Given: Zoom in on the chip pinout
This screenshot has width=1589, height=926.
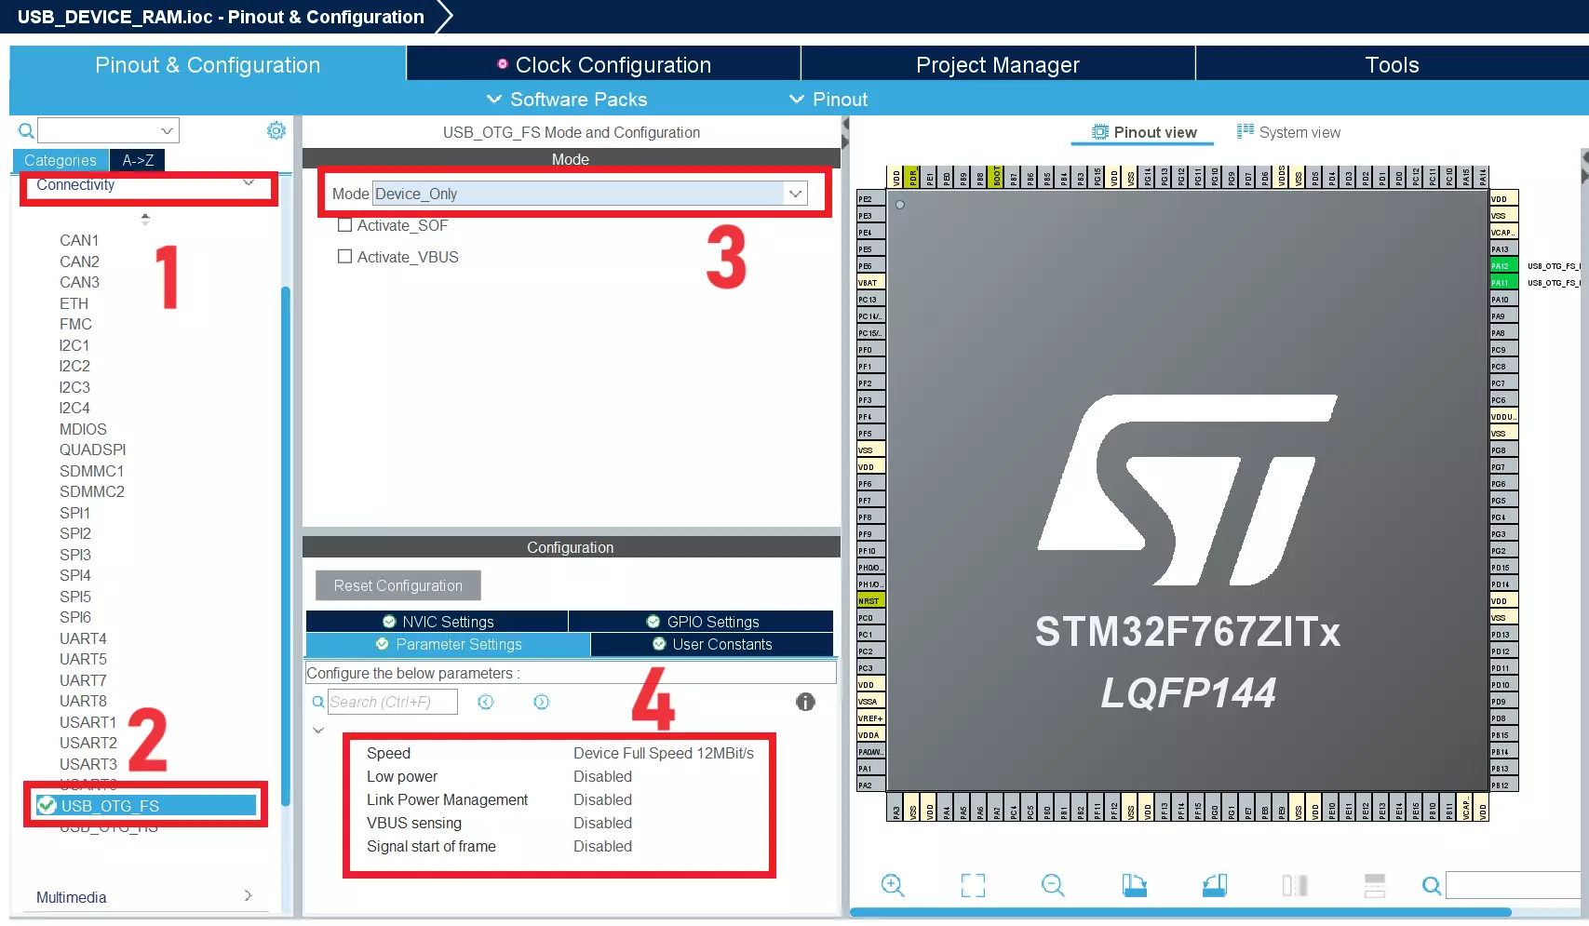Looking at the screenshot, I should 893,885.
